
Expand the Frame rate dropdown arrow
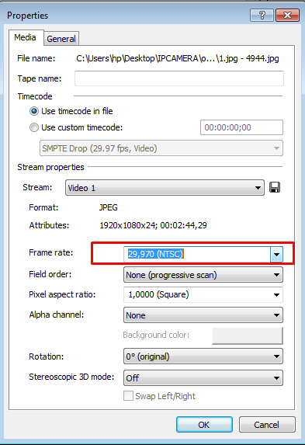(276, 254)
